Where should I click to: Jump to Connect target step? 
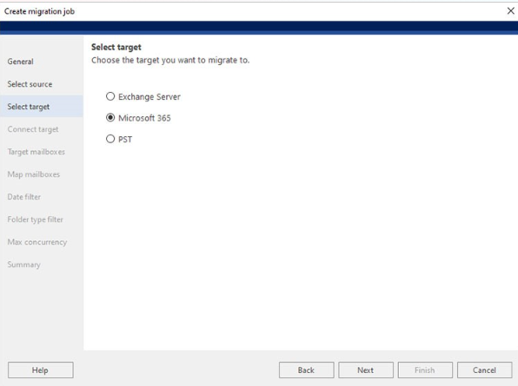(x=33, y=129)
